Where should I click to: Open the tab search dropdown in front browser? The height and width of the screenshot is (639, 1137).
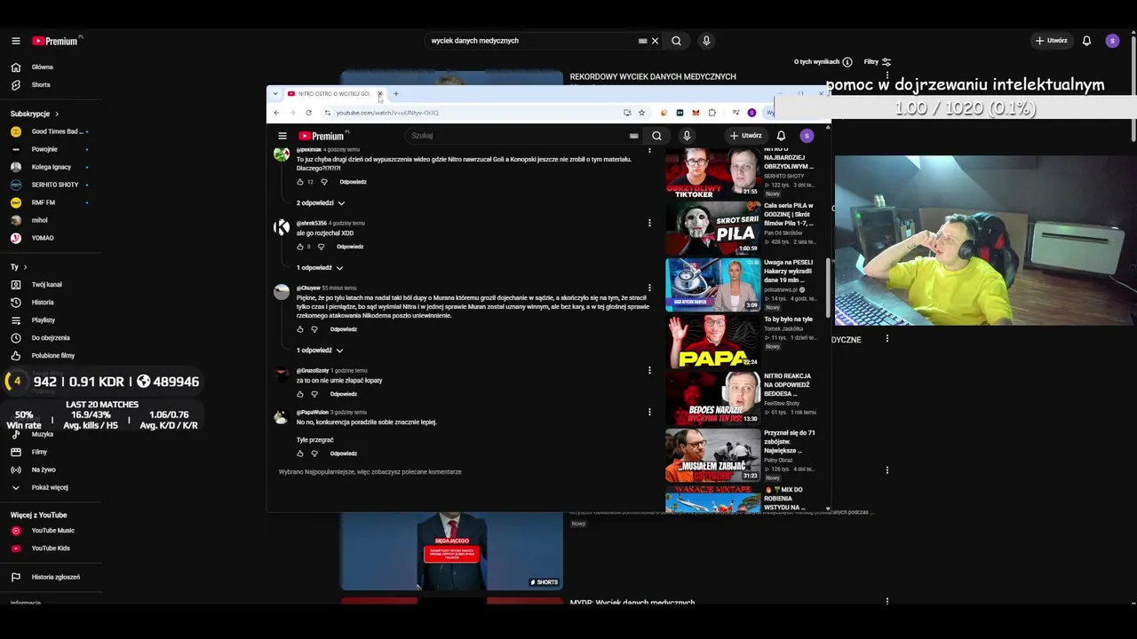pyautogui.click(x=275, y=94)
